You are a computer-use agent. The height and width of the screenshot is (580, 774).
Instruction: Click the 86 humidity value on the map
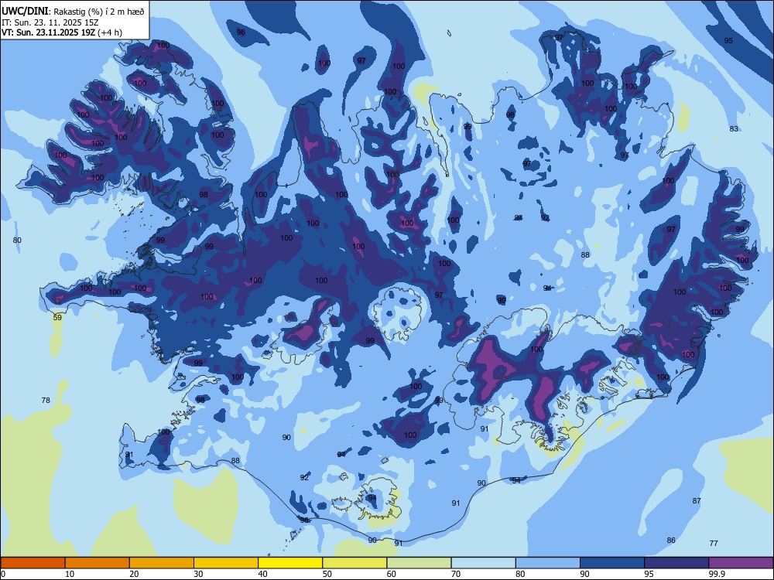point(671,540)
